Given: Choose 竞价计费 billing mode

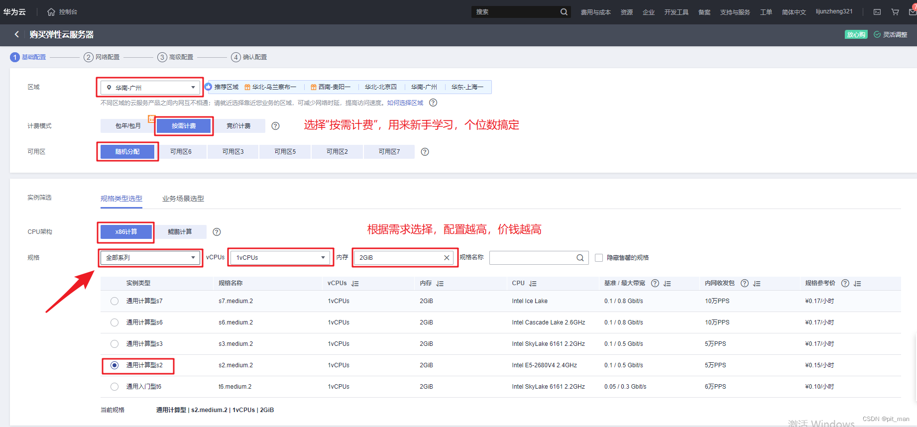Looking at the screenshot, I should click(238, 126).
